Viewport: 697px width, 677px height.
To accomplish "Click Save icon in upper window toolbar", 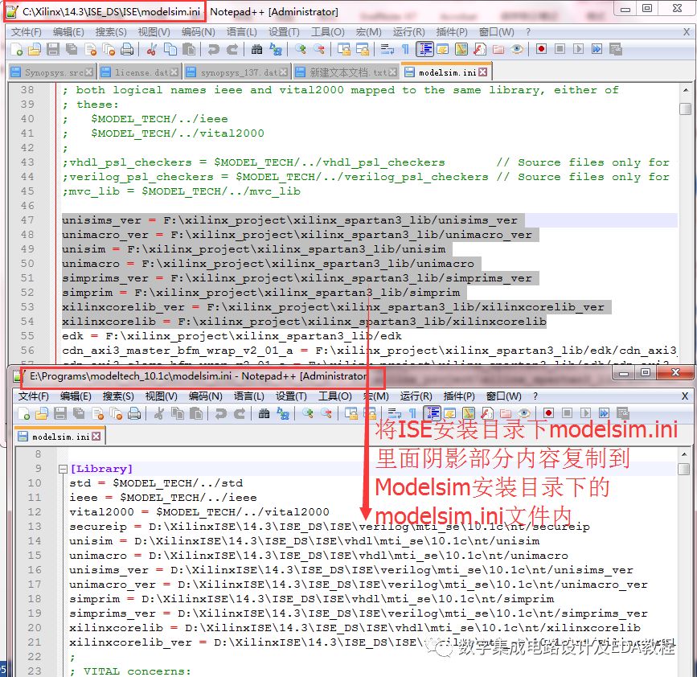I will [53, 49].
